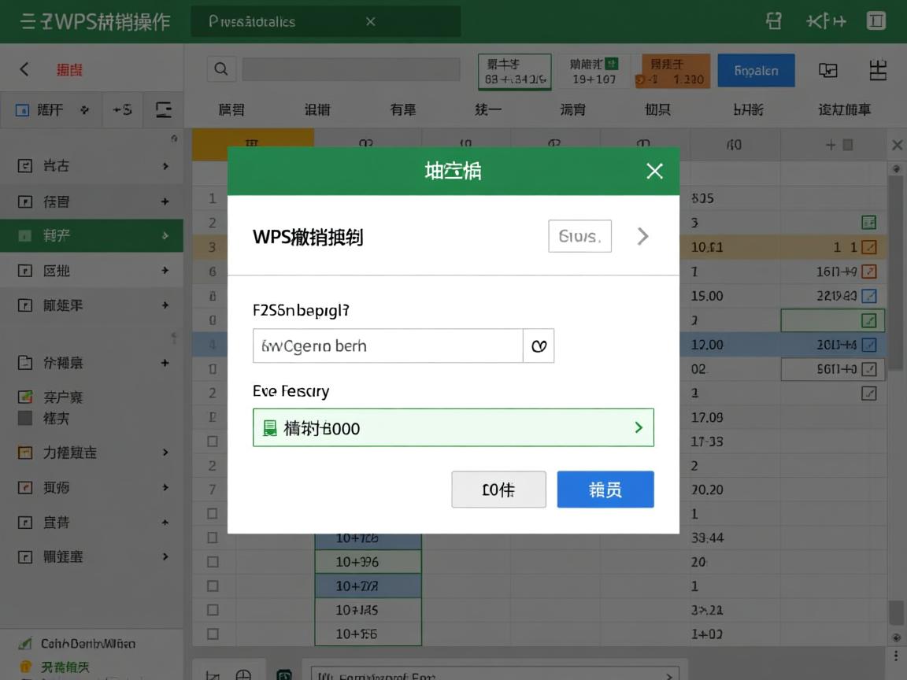Click the search magnifier icon in the toolbar
Image resolution: width=907 pixels, height=680 pixels.
pos(221,69)
